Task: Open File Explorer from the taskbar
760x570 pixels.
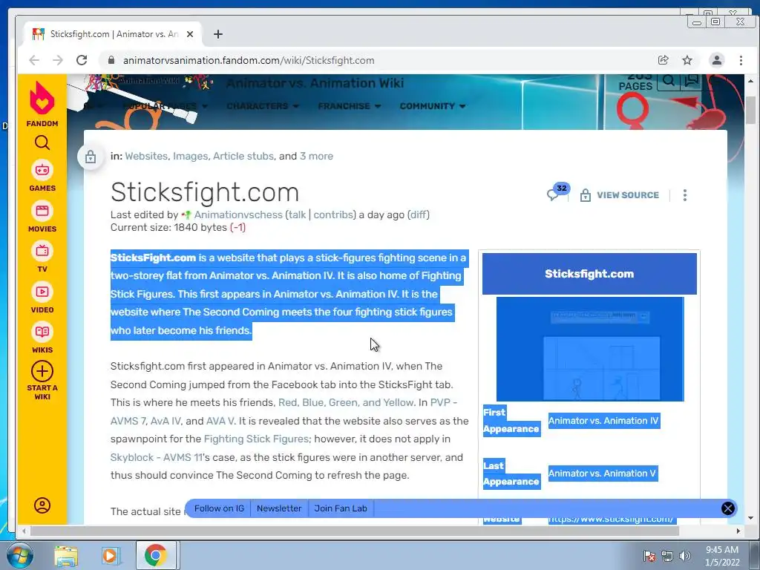Action: tap(66, 555)
